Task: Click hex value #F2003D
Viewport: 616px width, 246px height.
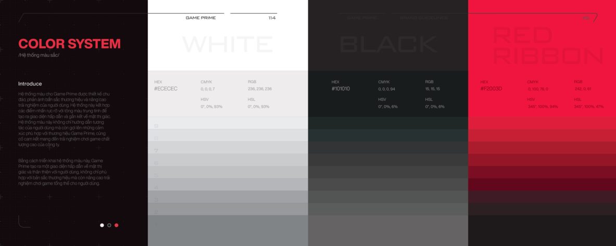Action: coord(491,88)
